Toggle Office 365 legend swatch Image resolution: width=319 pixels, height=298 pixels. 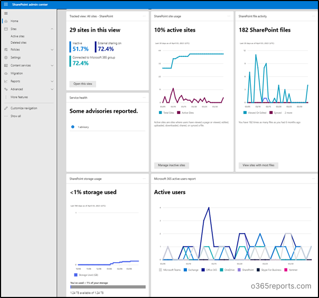point(203,270)
